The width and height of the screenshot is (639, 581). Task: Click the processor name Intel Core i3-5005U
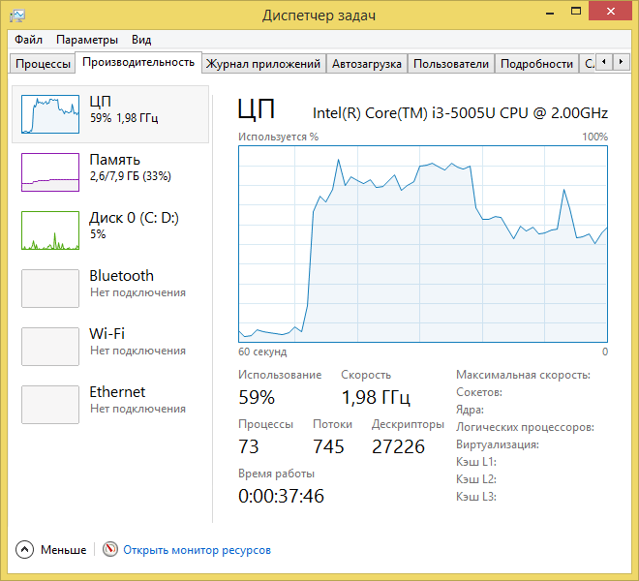(460, 113)
